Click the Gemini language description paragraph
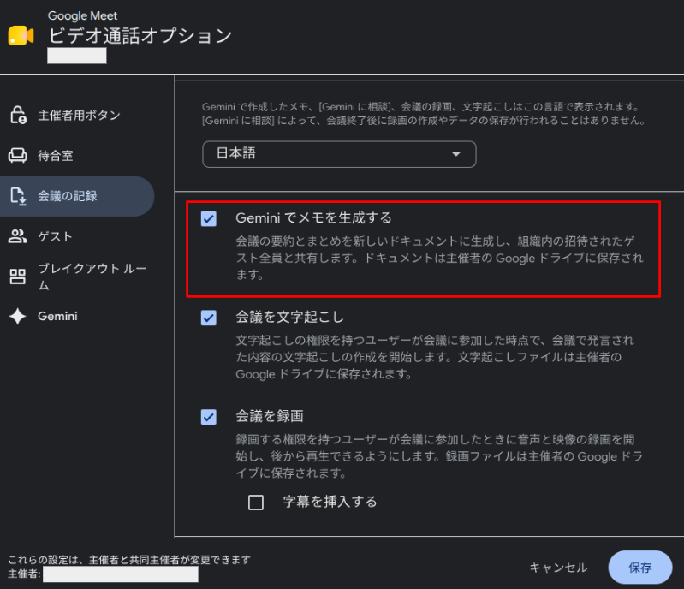 pyautogui.click(x=424, y=114)
